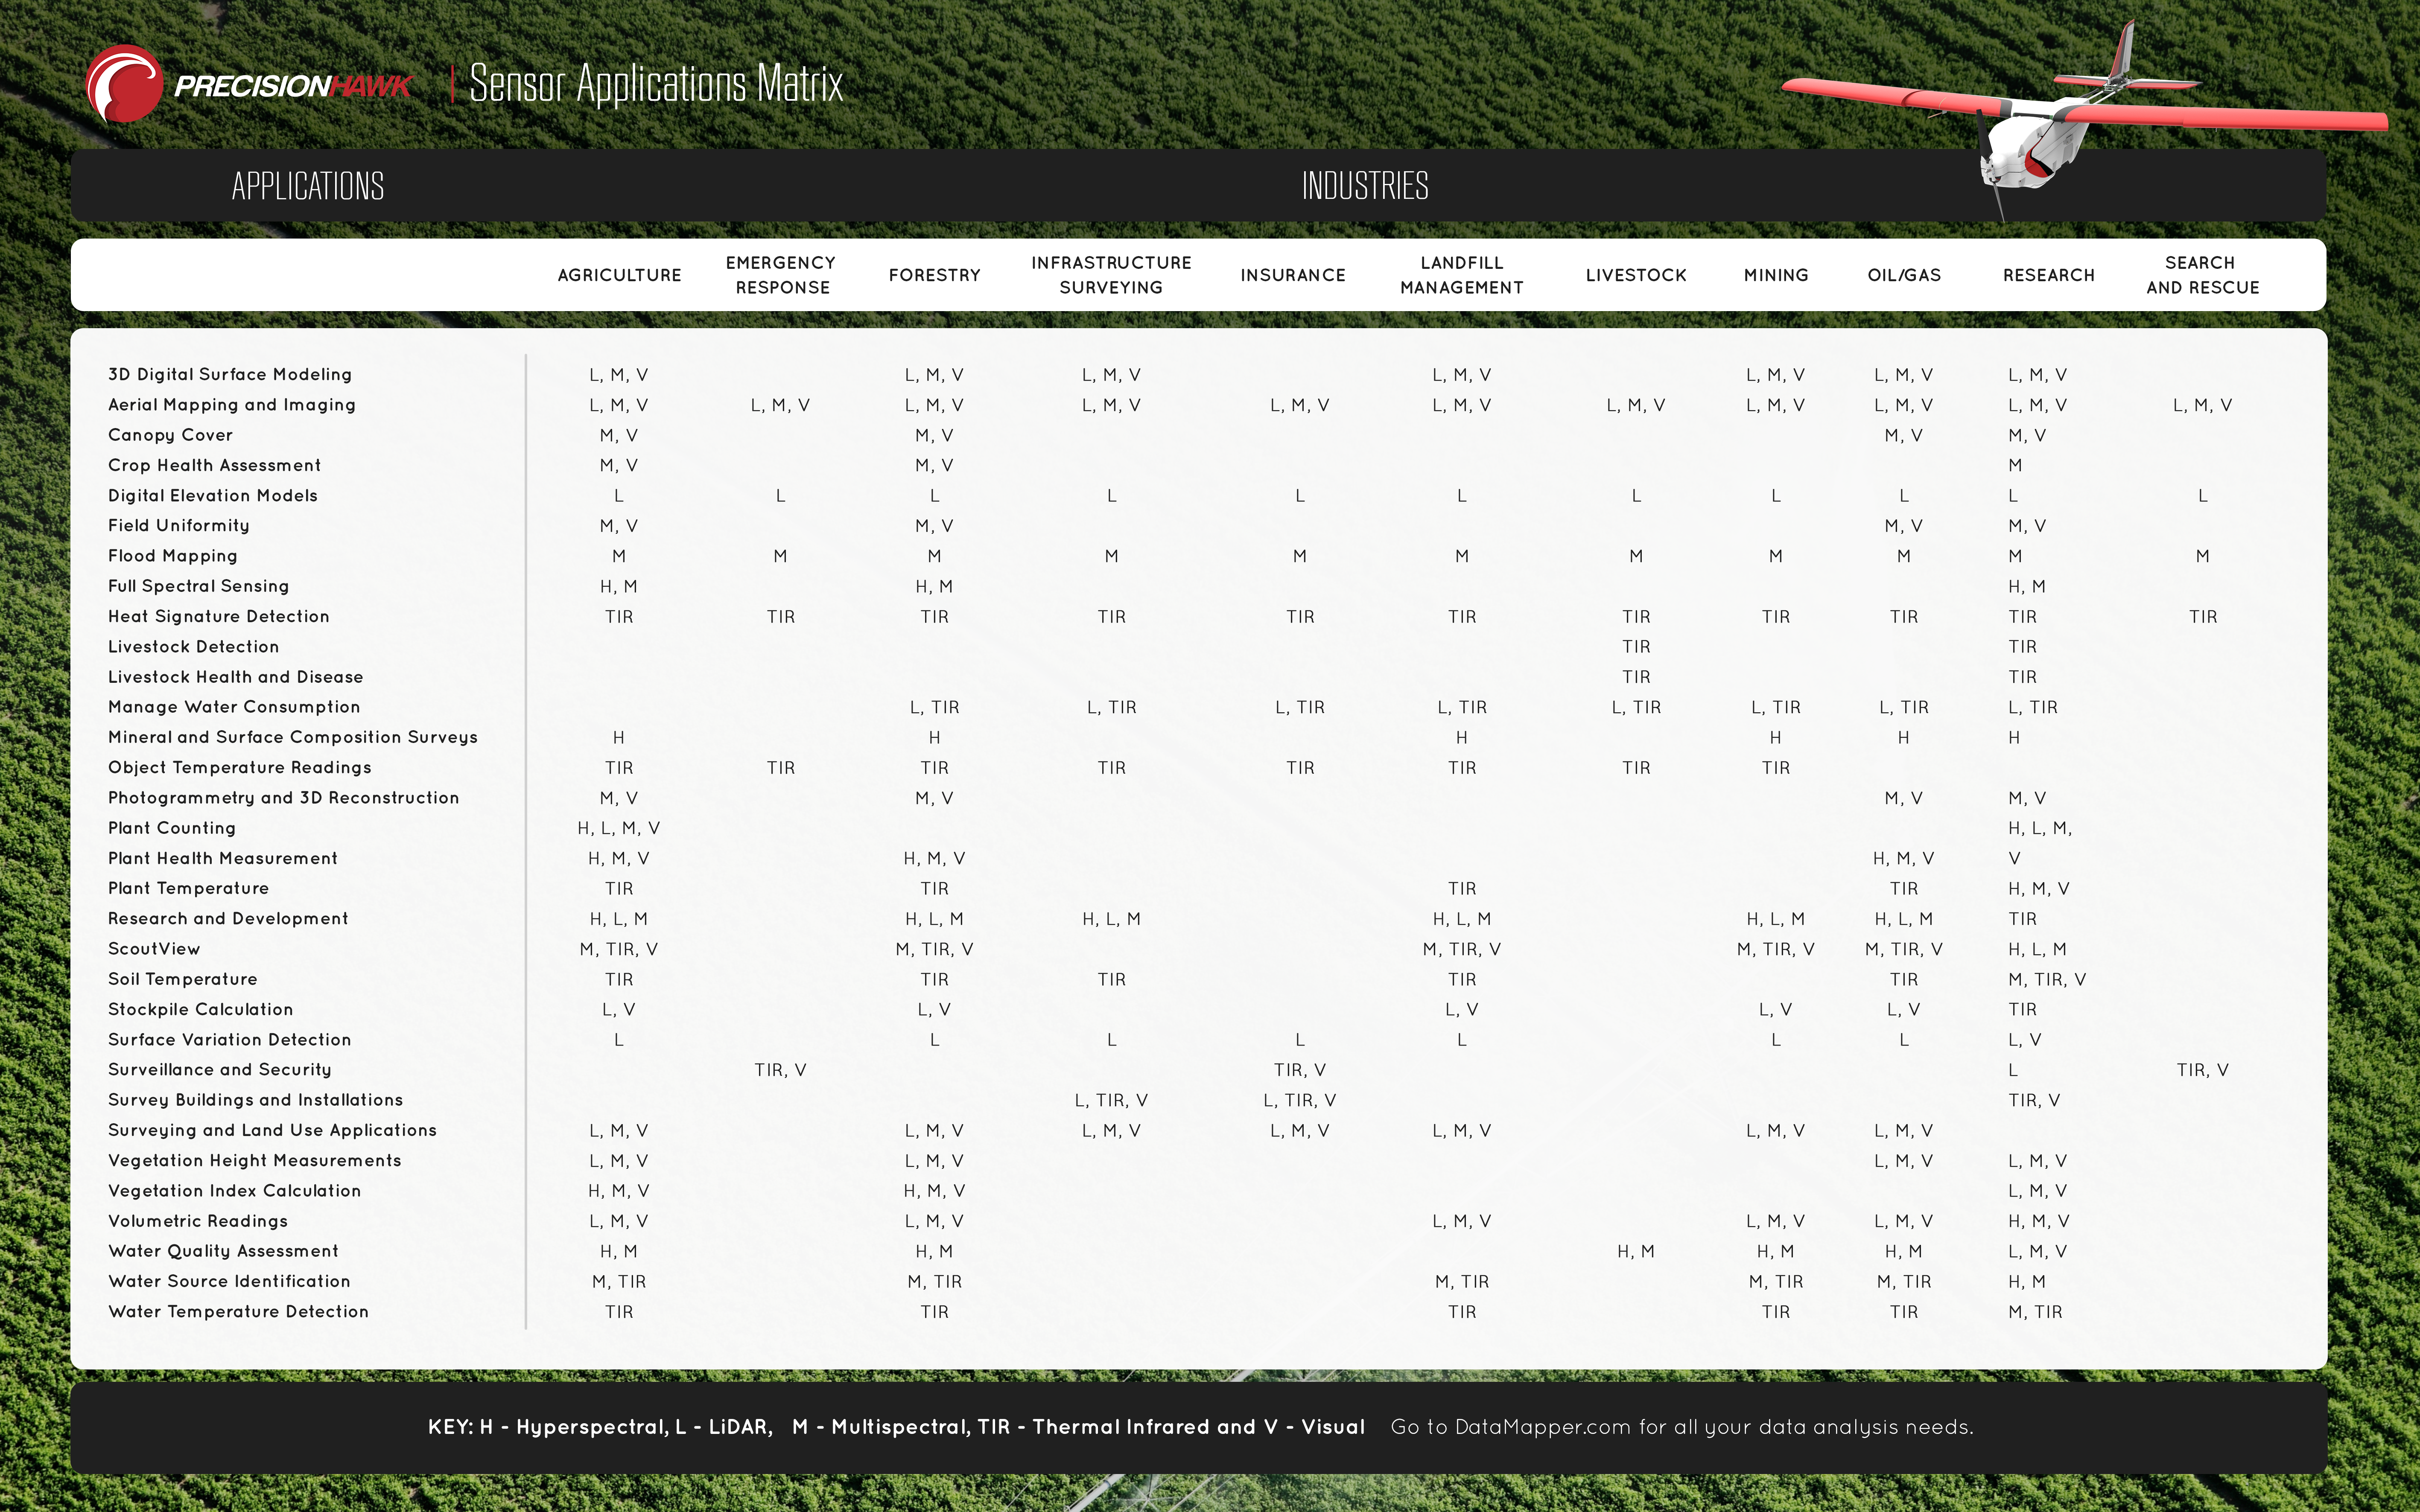This screenshot has height=1512, width=2420.
Task: Click the Soil Temperature row label
Action: (183, 979)
